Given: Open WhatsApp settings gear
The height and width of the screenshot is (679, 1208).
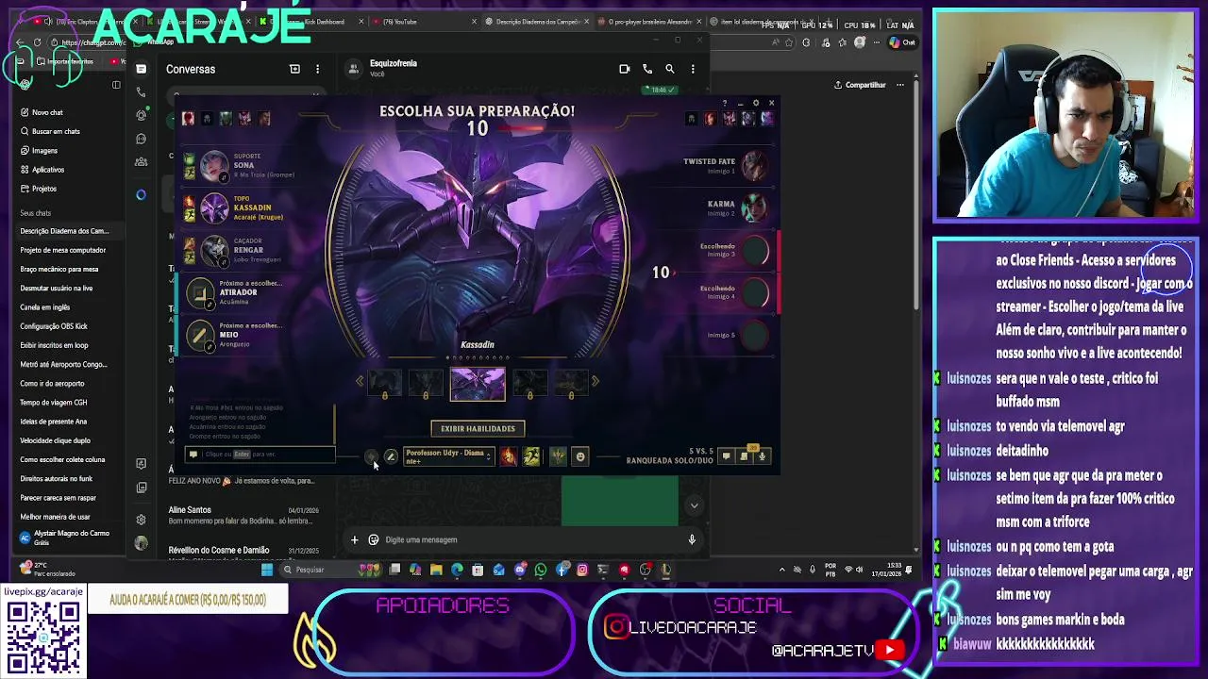Looking at the screenshot, I should pos(141,520).
